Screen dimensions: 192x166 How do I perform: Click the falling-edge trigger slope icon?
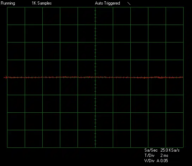coord(129,4)
